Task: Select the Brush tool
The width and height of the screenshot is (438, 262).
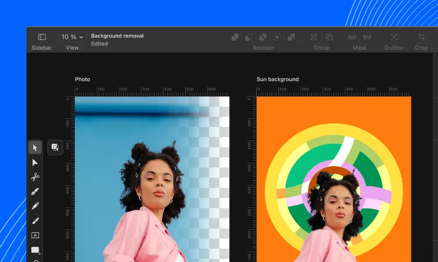Action: (x=35, y=220)
